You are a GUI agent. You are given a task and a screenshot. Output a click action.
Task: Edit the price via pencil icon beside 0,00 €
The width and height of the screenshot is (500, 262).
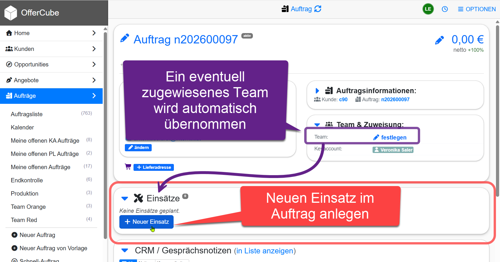click(x=439, y=40)
